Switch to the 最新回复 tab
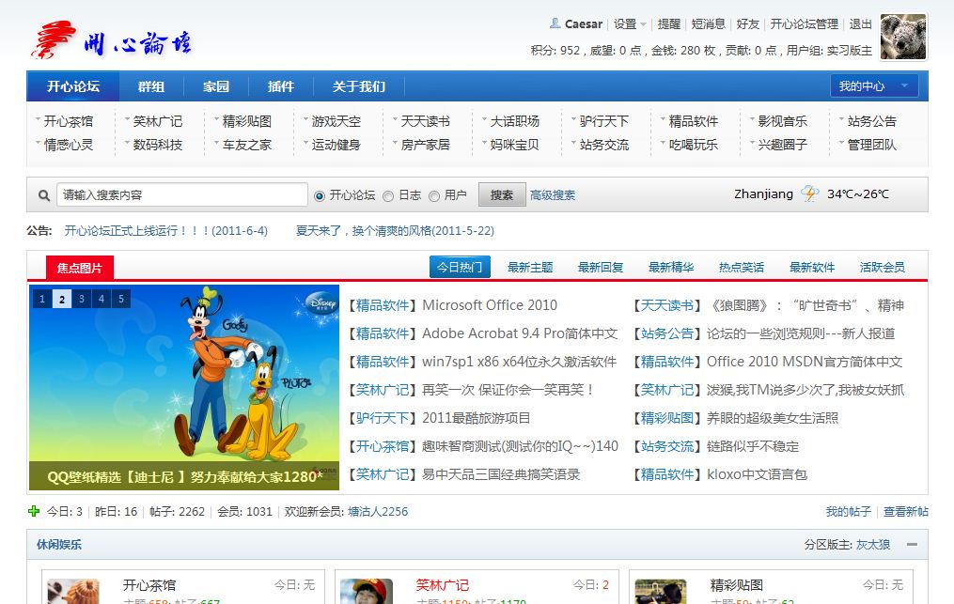This screenshot has height=604, width=954. click(601, 267)
